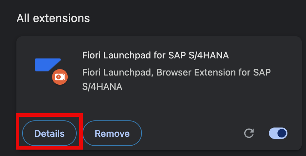Viewport: 306px width, 156px height.
Task: Click the extension description text
Action: (177, 79)
